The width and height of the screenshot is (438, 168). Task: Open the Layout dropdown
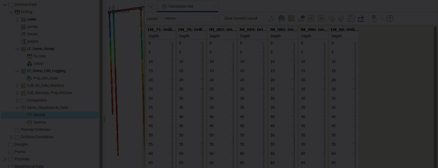tap(188, 18)
